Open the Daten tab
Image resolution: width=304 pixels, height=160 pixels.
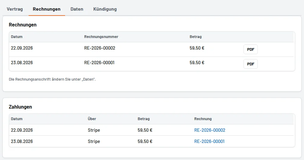[x=77, y=9]
